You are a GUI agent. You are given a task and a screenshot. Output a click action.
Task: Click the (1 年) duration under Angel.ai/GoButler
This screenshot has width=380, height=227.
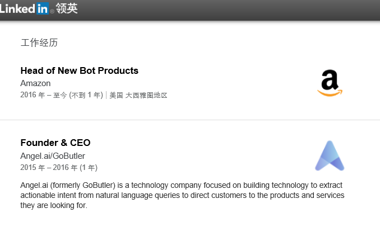[x=86, y=168]
